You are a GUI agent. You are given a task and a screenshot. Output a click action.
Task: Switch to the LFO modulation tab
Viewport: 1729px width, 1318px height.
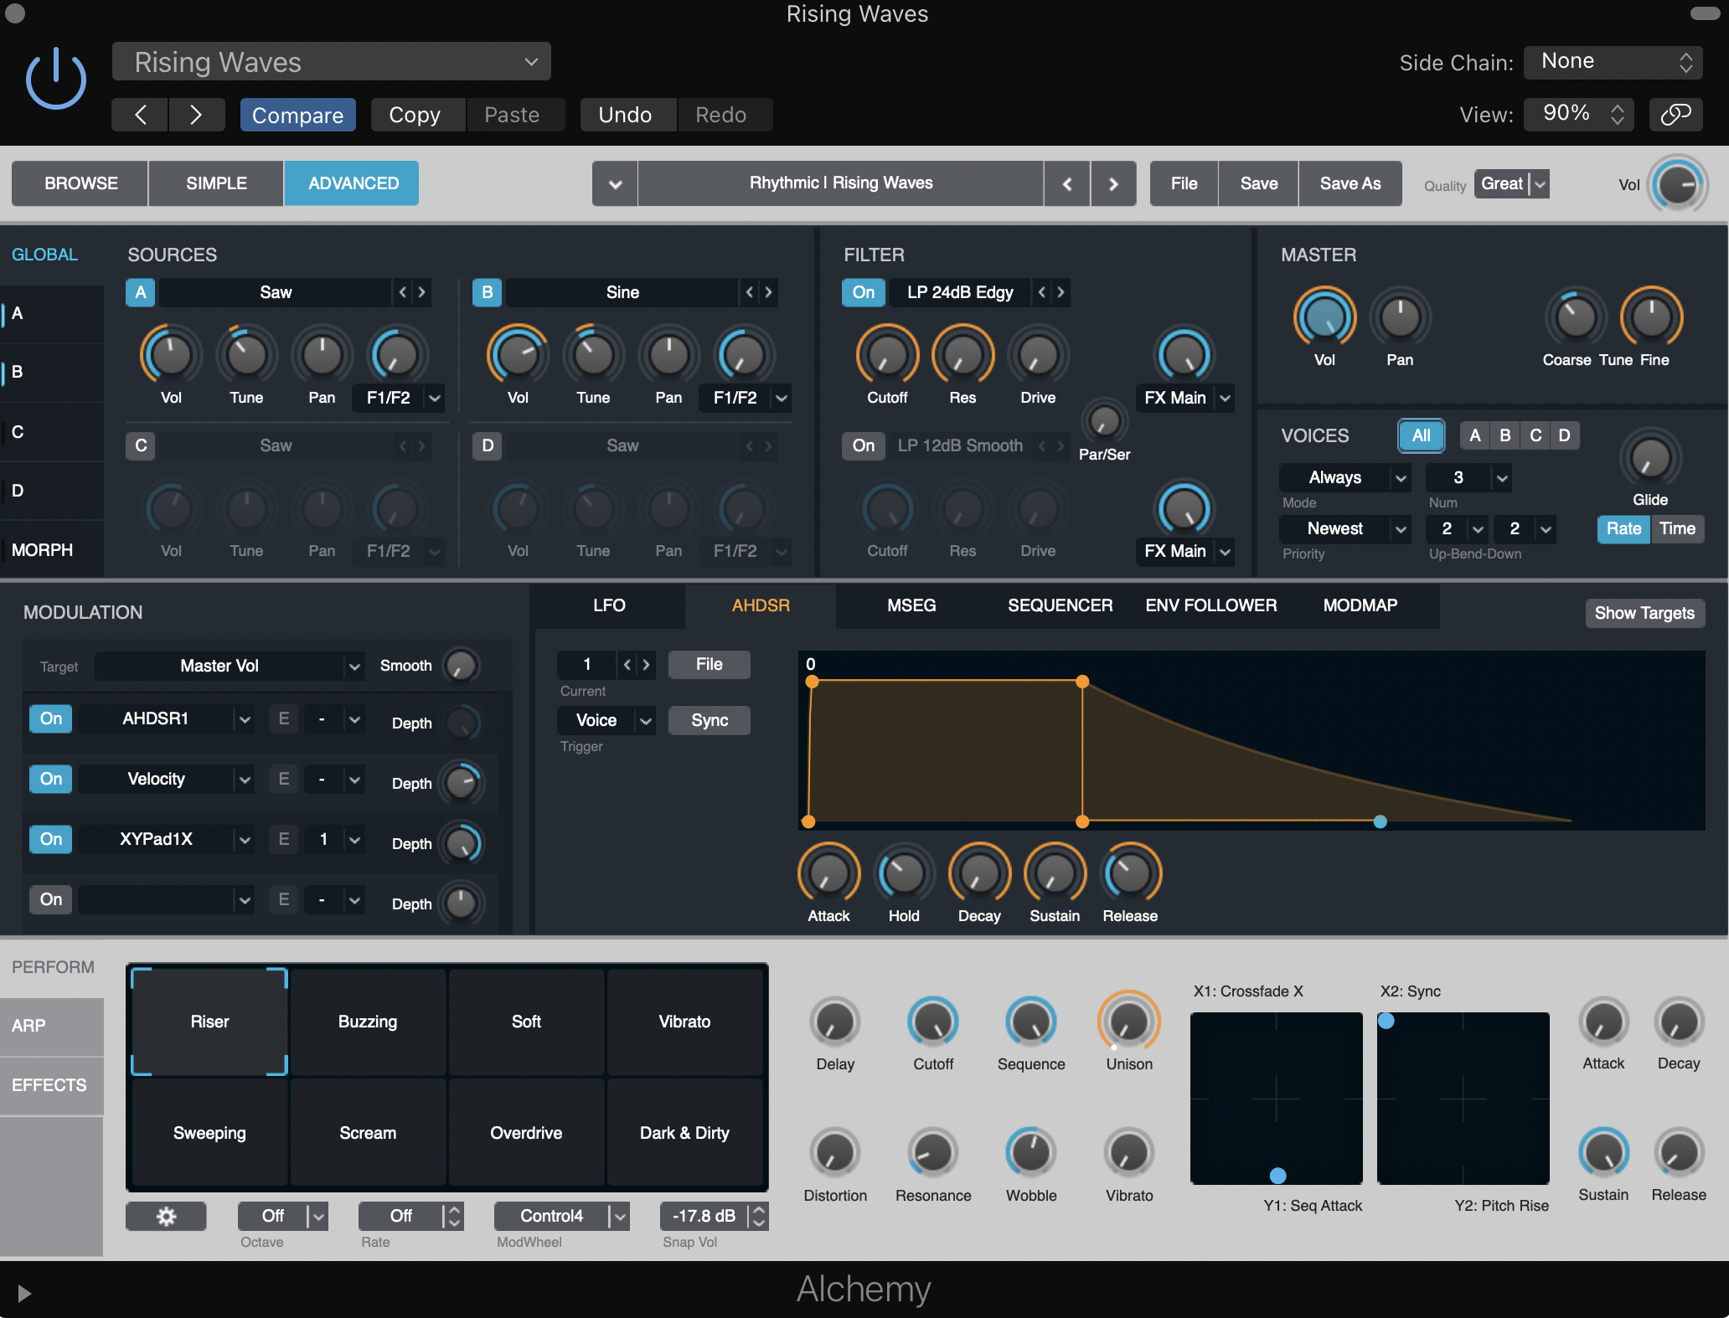tap(609, 605)
